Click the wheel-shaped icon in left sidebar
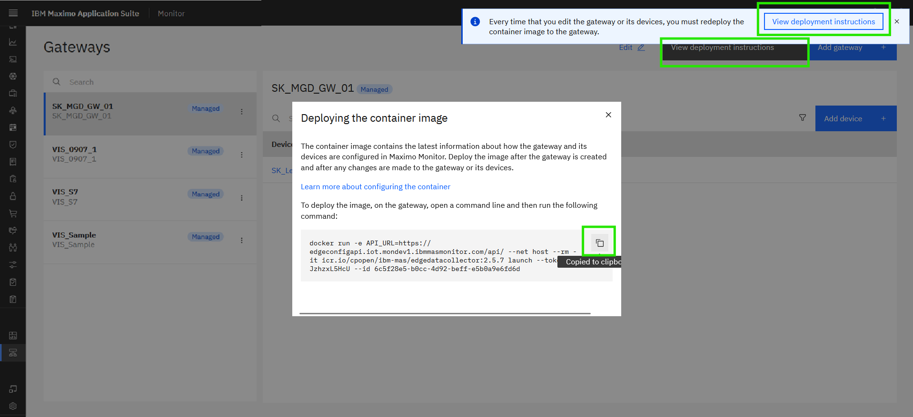This screenshot has width=913, height=417. click(x=13, y=76)
